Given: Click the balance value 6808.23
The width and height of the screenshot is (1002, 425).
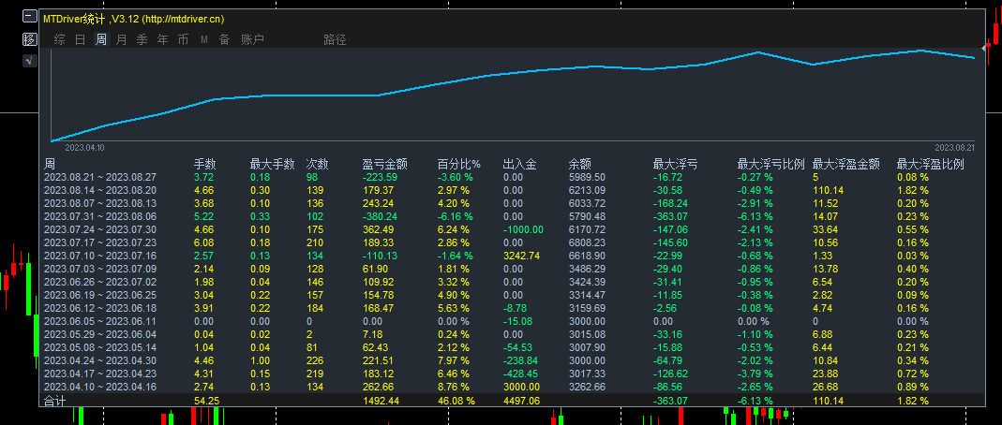Looking at the screenshot, I should (587, 242).
